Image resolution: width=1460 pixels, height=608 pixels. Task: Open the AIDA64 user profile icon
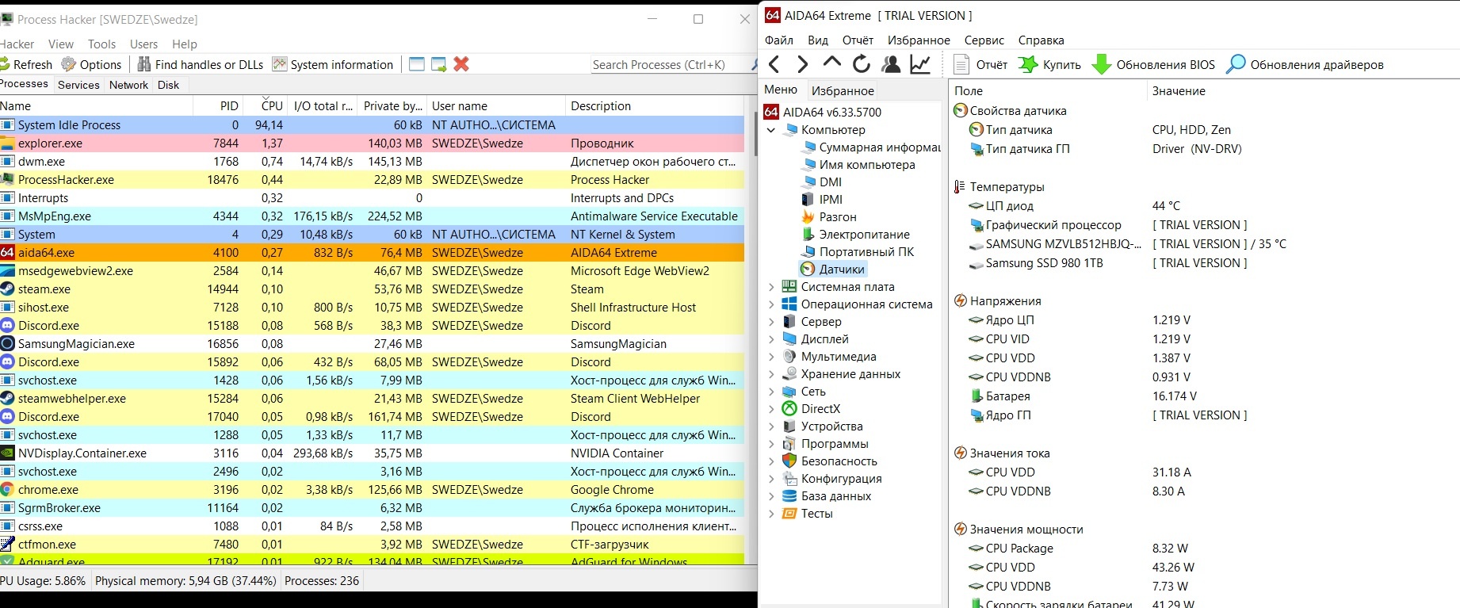point(891,64)
